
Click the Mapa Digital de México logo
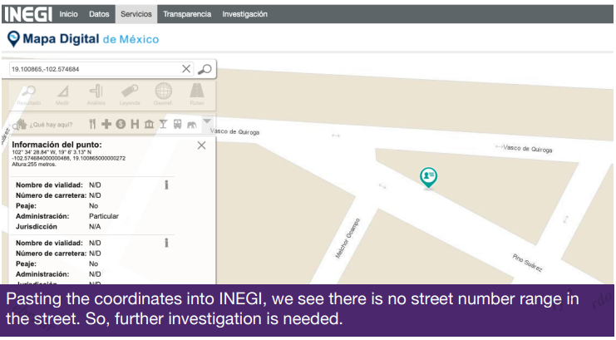pos(83,39)
